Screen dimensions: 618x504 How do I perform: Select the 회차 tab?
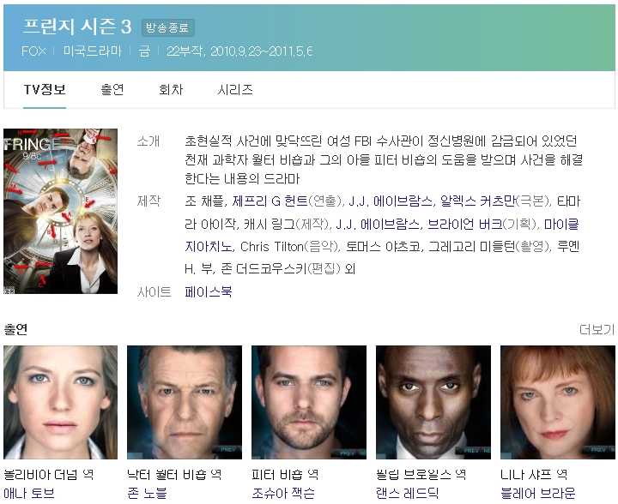[x=171, y=89]
